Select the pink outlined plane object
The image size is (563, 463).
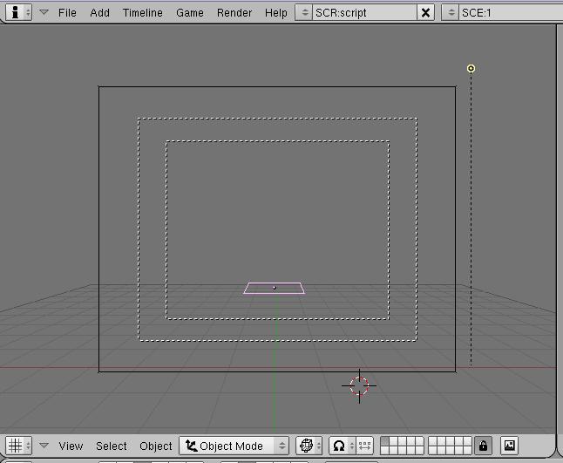click(274, 288)
